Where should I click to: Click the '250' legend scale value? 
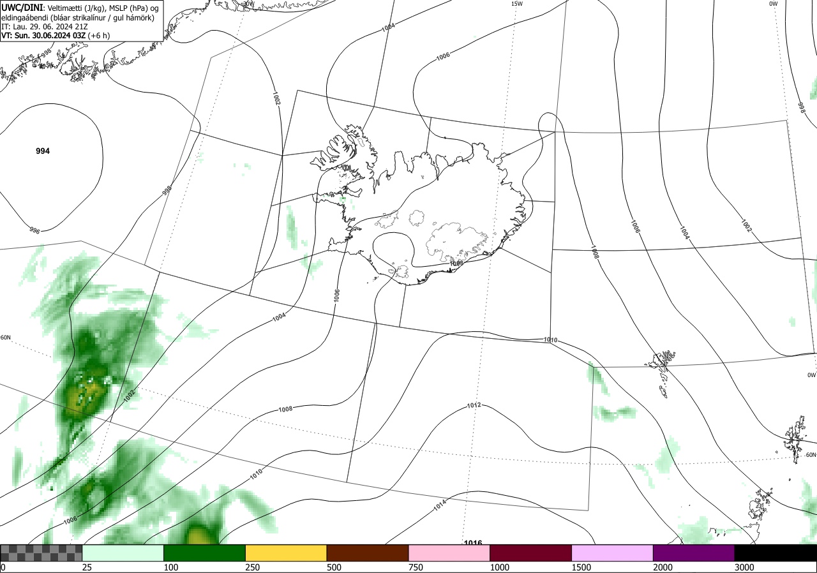pyautogui.click(x=253, y=567)
